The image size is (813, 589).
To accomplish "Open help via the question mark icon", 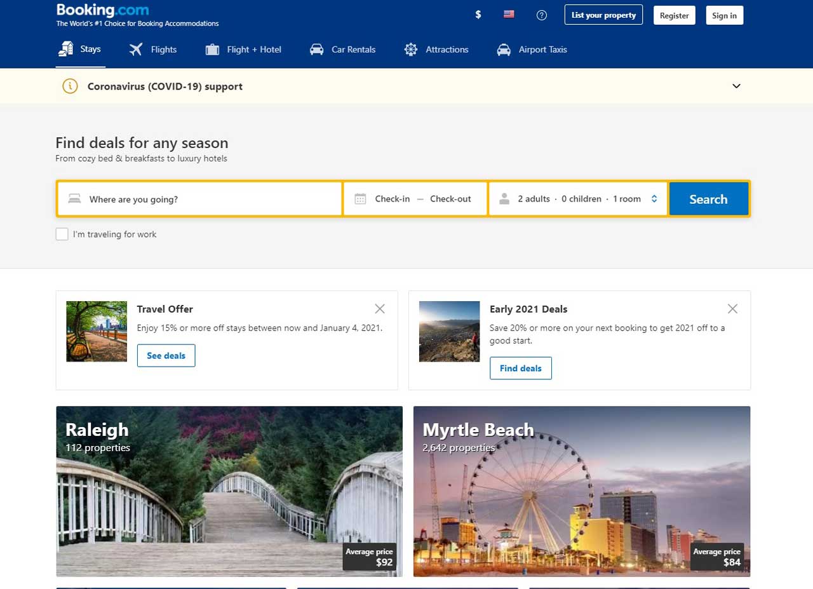I will [542, 15].
